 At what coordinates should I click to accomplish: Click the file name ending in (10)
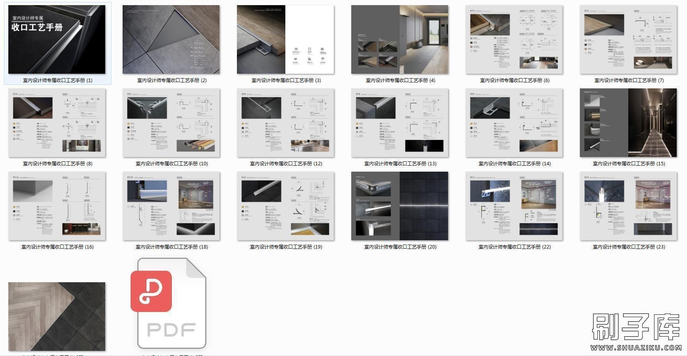pyautogui.click(x=171, y=164)
